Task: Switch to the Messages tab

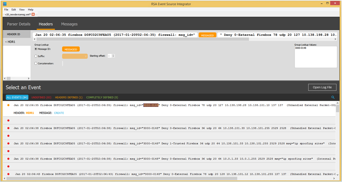Action: click(70, 24)
